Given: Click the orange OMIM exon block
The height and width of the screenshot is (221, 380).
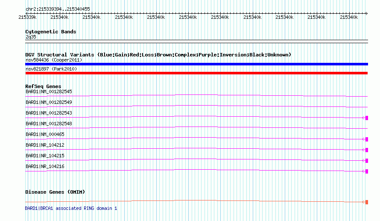Looking at the screenshot, I should [367, 202].
